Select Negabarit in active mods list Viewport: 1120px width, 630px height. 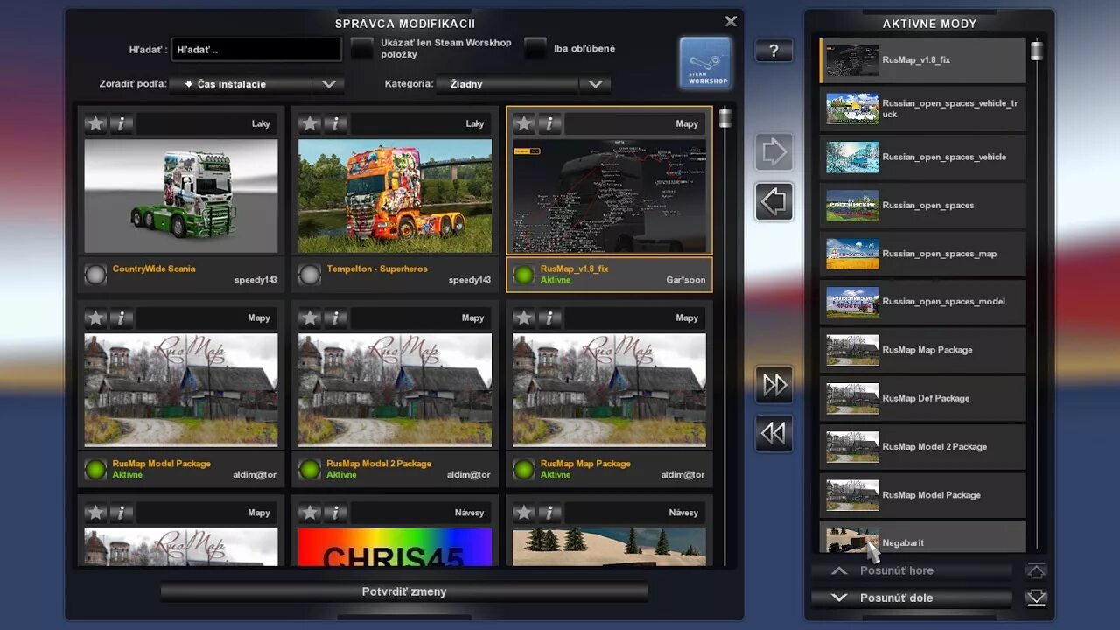[923, 537]
